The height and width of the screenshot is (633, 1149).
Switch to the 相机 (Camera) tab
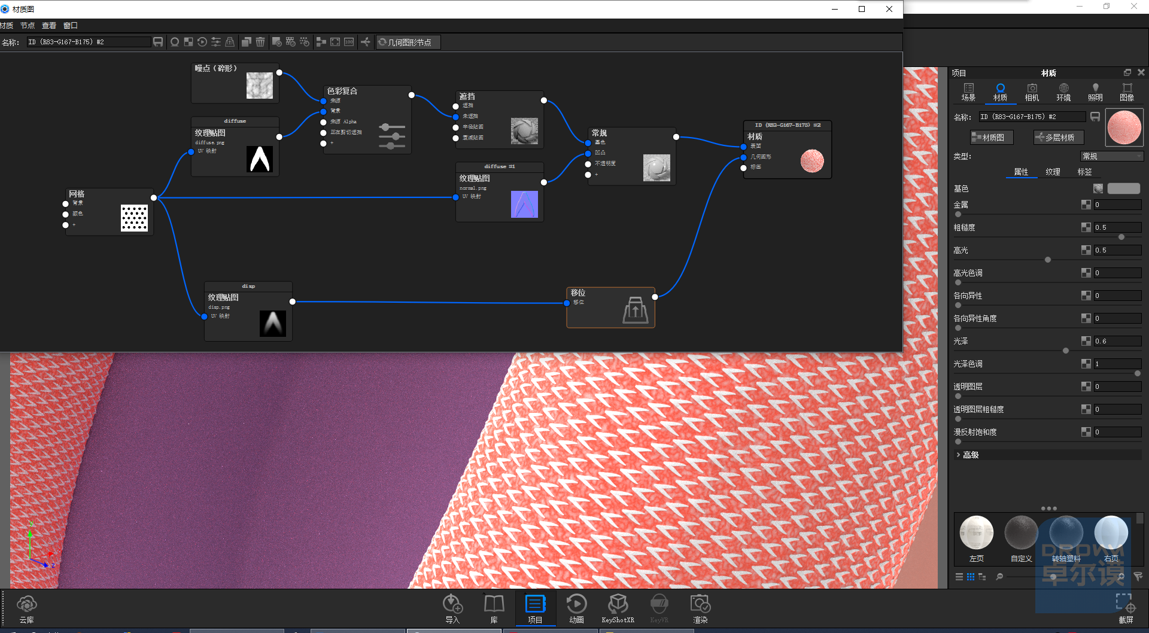1032,92
